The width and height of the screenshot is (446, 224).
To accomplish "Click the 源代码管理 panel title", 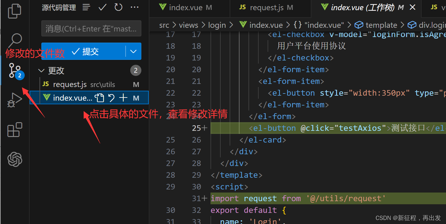I will click(59, 8).
